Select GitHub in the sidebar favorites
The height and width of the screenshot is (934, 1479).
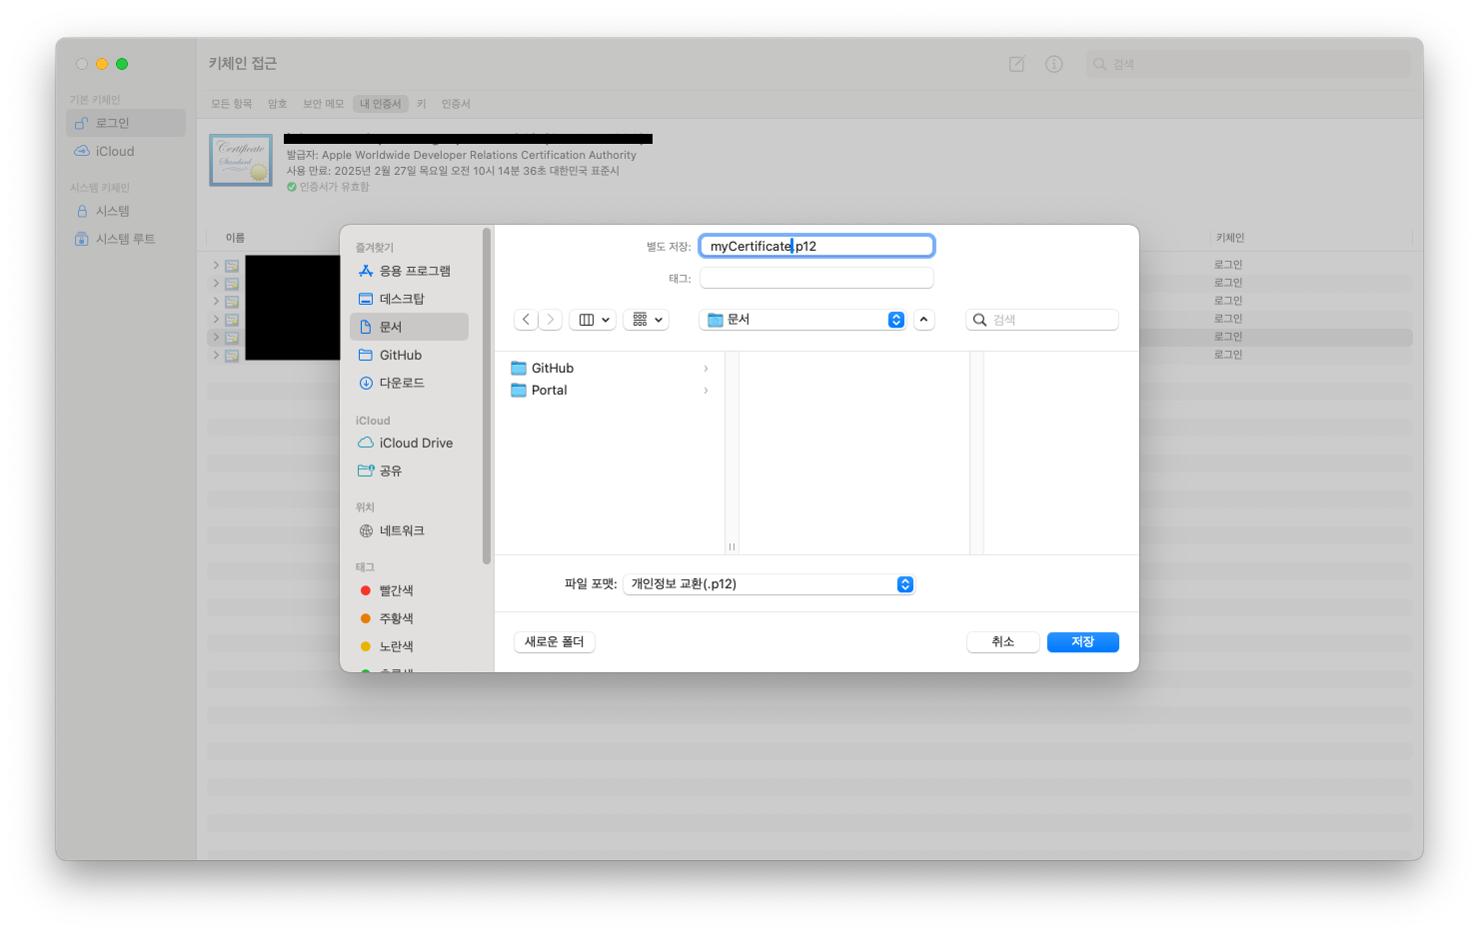tap(410, 355)
